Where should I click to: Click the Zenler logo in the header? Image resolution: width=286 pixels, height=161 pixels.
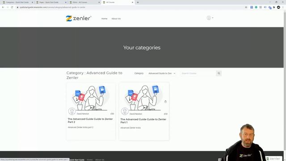pyautogui.click(x=79, y=18)
